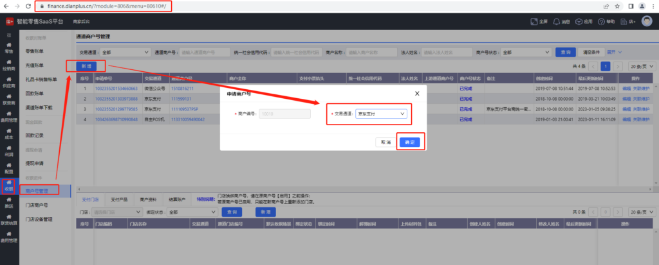The height and width of the screenshot is (265, 659).
Task: Open the 推送 sidebar module
Action: 9,203
